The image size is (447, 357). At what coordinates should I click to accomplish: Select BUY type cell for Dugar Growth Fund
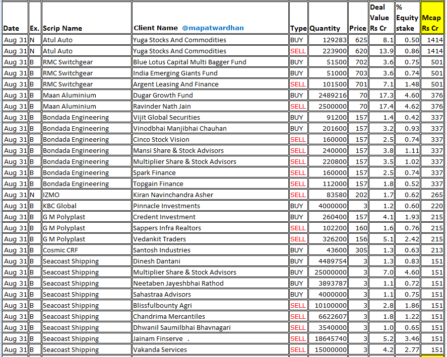[x=298, y=96]
